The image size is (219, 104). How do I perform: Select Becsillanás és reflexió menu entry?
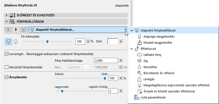point(159,73)
